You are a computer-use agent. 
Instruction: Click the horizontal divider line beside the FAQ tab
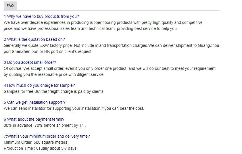(x=118, y=11)
